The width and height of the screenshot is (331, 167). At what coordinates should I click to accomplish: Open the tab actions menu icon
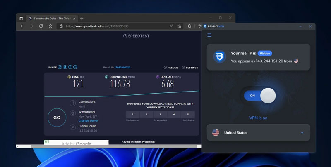[x=21, y=19]
